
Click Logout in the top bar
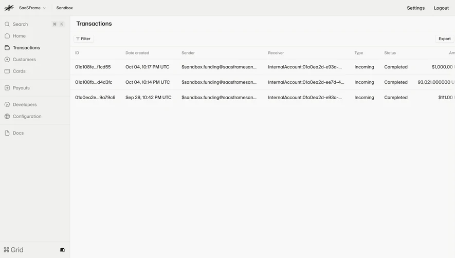[441, 8]
